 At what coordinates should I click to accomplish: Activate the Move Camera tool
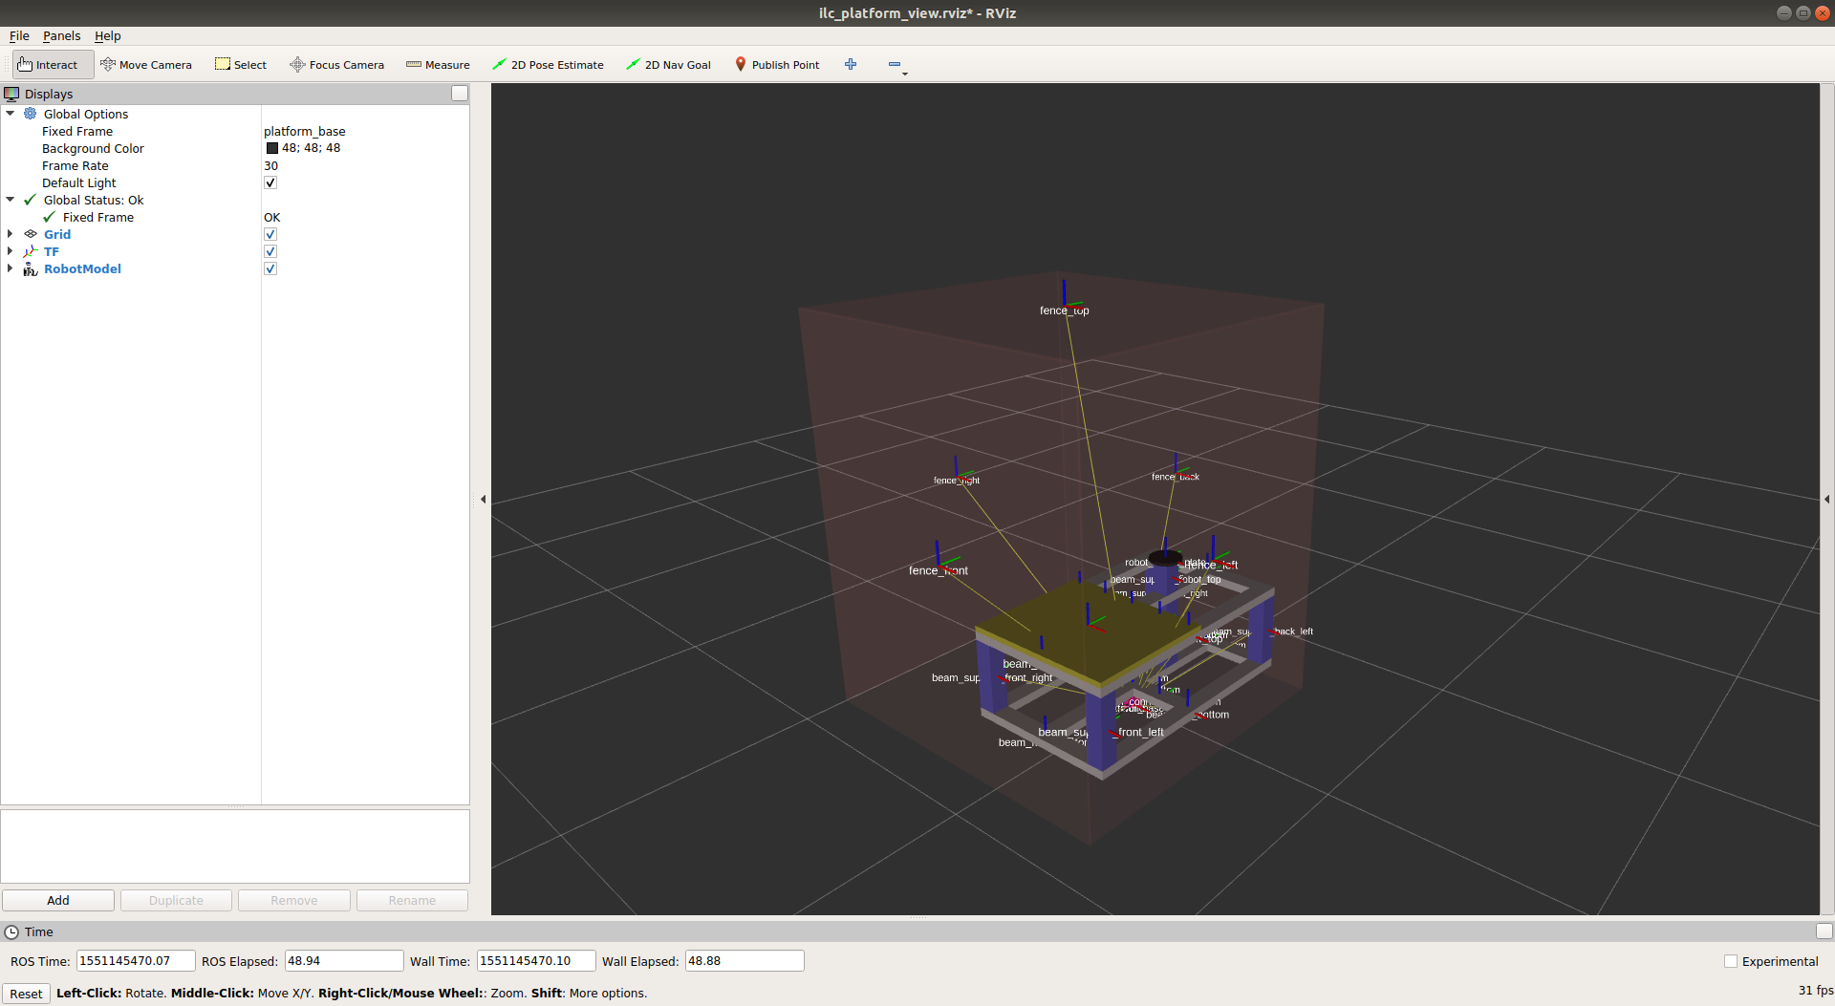tap(146, 65)
